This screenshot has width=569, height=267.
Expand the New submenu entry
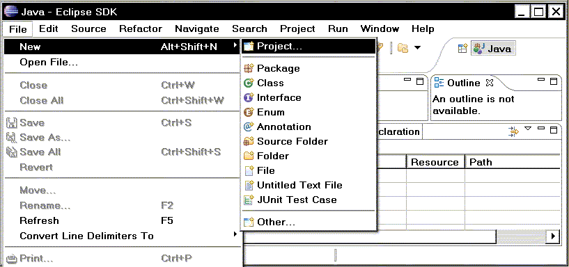123,47
